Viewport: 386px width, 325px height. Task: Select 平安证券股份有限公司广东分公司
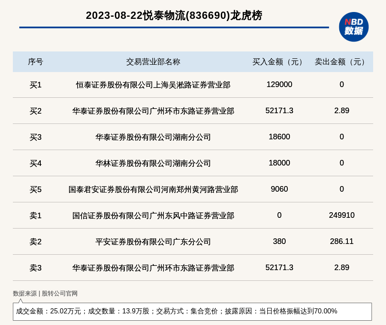(x=153, y=241)
